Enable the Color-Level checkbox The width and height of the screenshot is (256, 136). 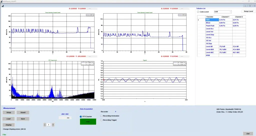[198, 12]
